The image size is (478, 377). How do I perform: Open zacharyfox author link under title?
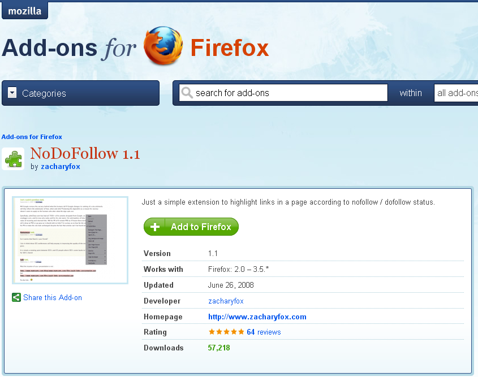click(61, 167)
